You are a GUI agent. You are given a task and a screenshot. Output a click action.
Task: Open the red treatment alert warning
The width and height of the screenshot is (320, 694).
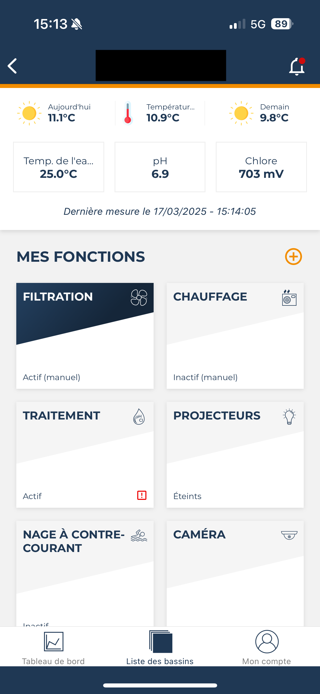142,495
